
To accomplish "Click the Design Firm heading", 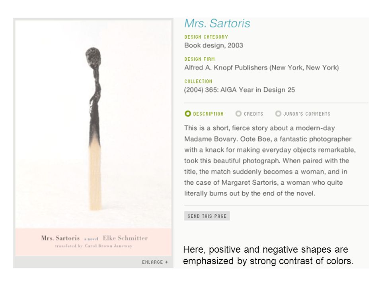I will coord(199,59).
